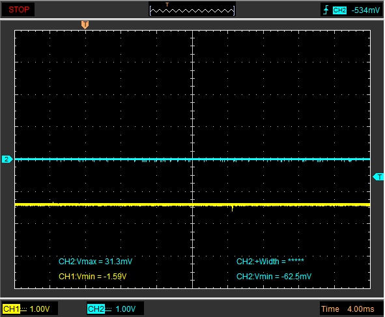Select the cyan trigger level T marker

pyautogui.click(x=378, y=176)
